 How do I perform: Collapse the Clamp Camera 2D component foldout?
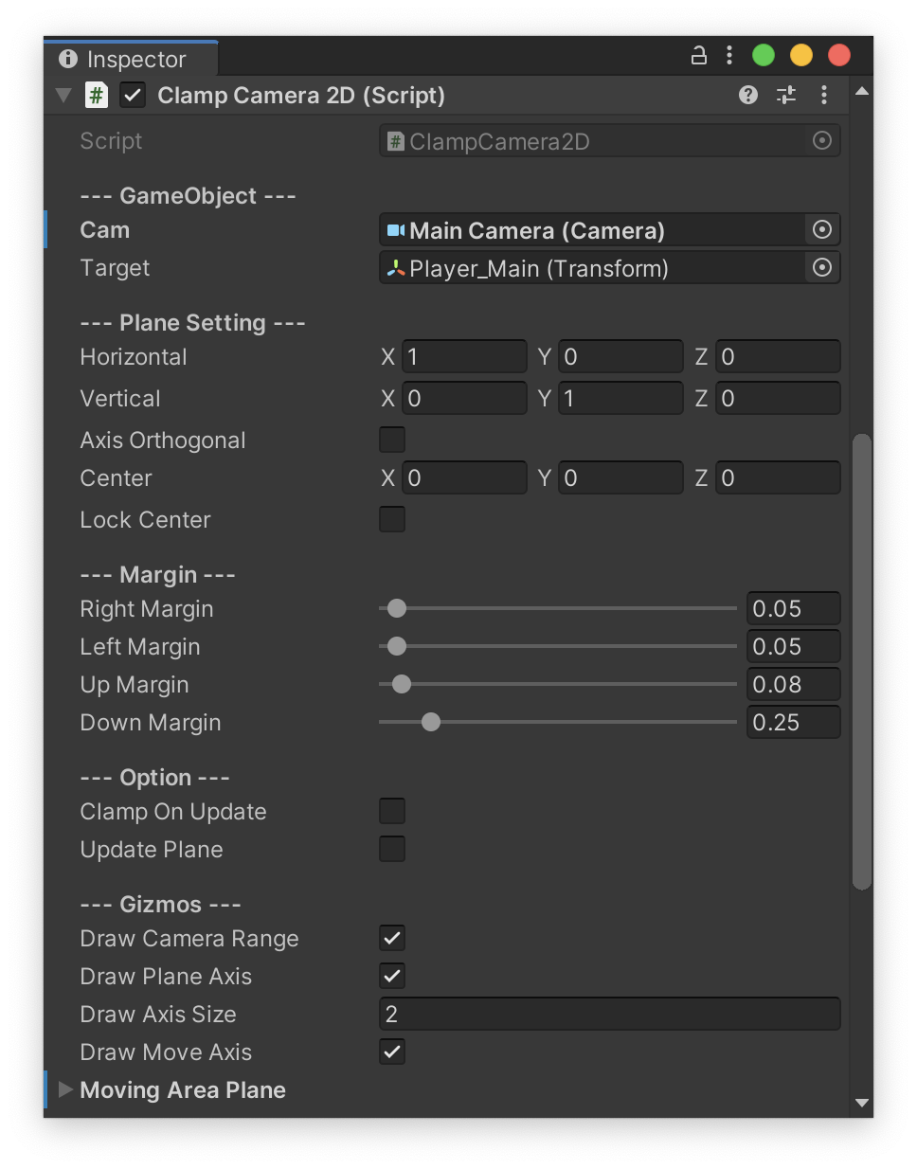tap(63, 95)
